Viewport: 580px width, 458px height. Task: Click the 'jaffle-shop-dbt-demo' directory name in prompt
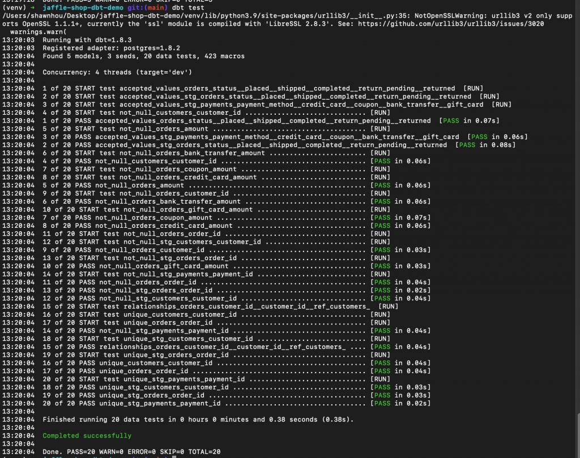[x=83, y=7]
